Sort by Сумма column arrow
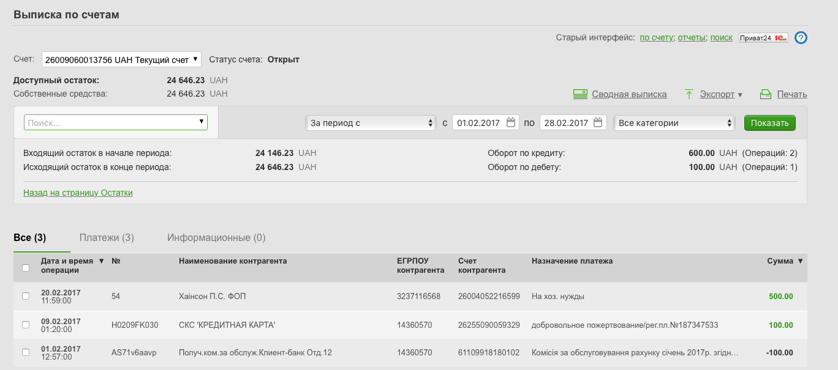This screenshot has height=370, width=838. [799, 261]
